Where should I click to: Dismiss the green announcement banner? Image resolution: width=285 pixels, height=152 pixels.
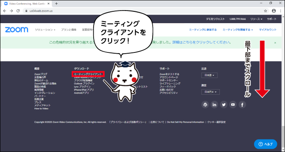point(275,43)
